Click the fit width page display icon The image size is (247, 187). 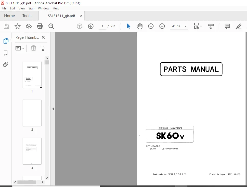(x=197, y=26)
